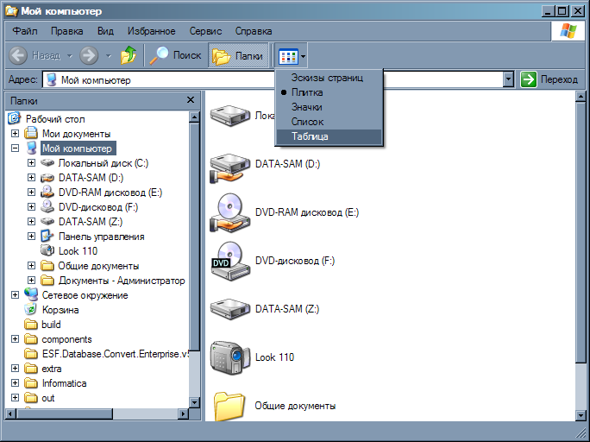
Task: Expand DATA-SAM (D:) tree node
Action: (x=32, y=178)
